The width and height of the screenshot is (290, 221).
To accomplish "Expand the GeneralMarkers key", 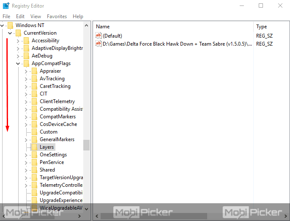I will [26, 140].
